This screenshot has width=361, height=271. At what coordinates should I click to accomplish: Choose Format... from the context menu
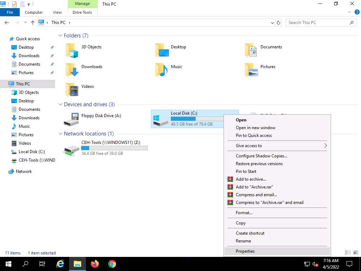pos(244,213)
